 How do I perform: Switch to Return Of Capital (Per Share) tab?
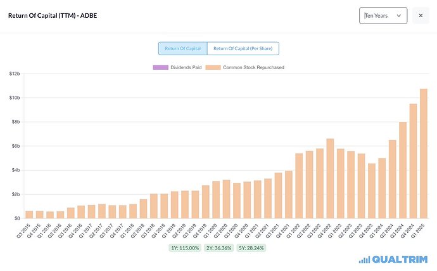tap(243, 49)
